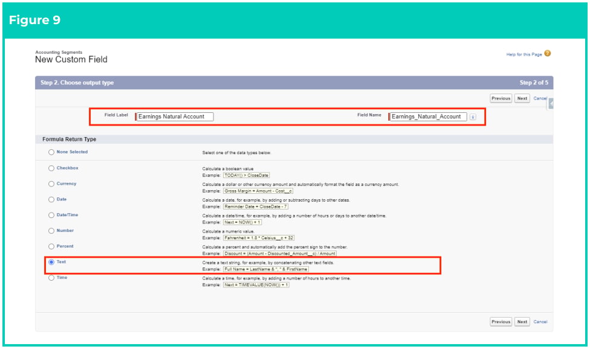
Task: Click the Percent label text
Action: pos(65,246)
